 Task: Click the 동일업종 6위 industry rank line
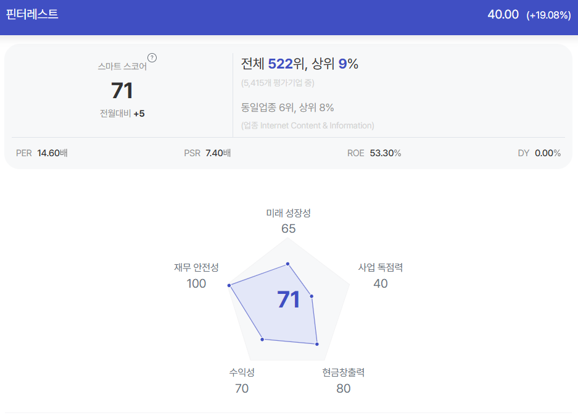287,107
